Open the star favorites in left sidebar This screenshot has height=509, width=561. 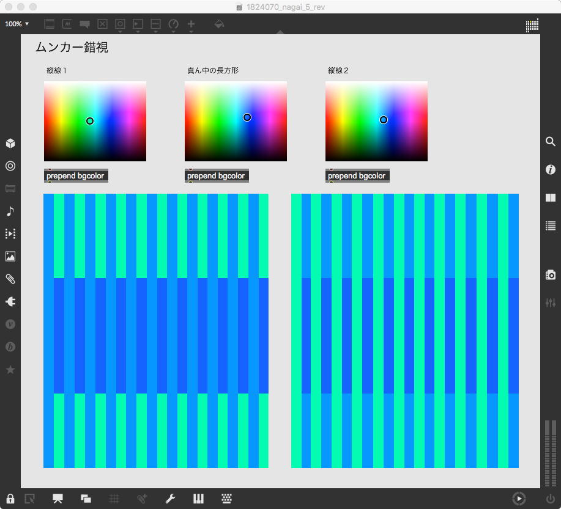tap(10, 370)
